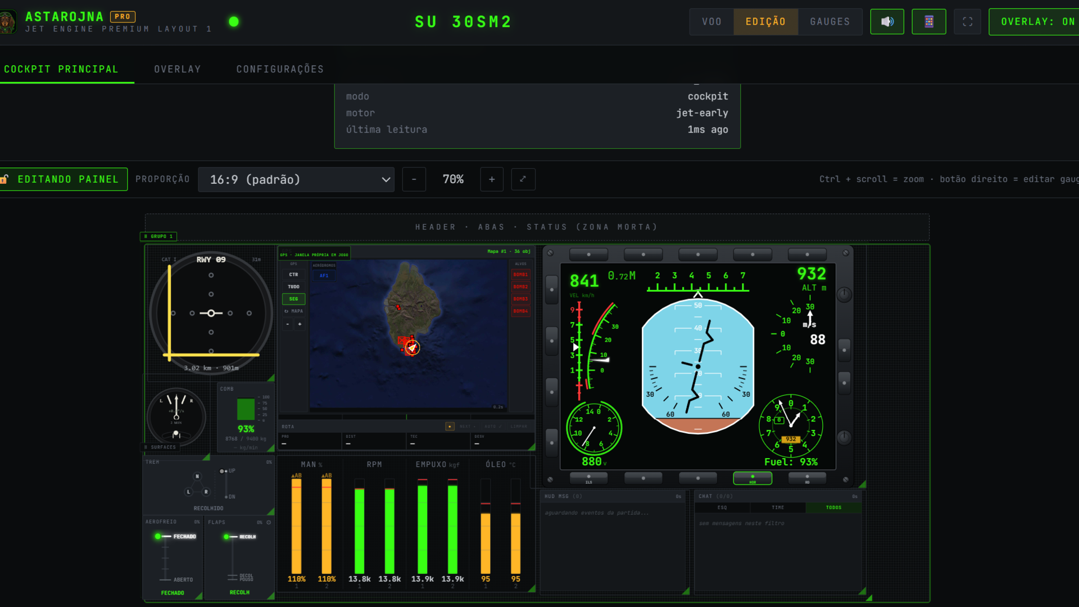Switch to the VOO mode tab
The image size is (1079, 607).
click(711, 22)
